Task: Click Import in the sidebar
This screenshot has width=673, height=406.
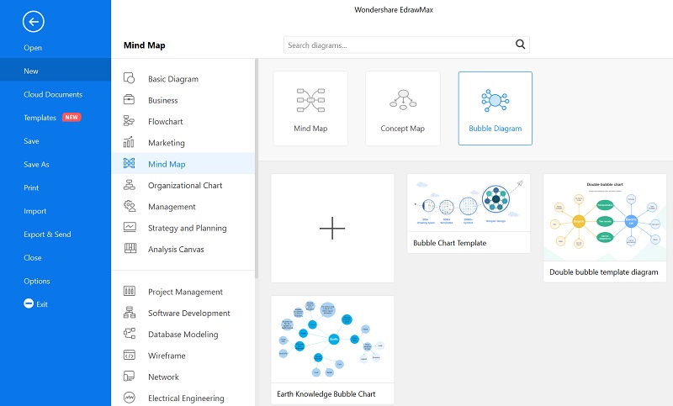Action: (x=34, y=211)
